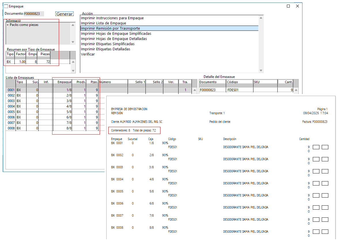339x241 pixels.
Task: Click the Factor column header
Action: click(20, 54)
